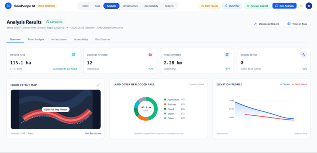Go to Infrastructure in top navigation
The height and width of the screenshot is (153, 317).
(130, 6)
